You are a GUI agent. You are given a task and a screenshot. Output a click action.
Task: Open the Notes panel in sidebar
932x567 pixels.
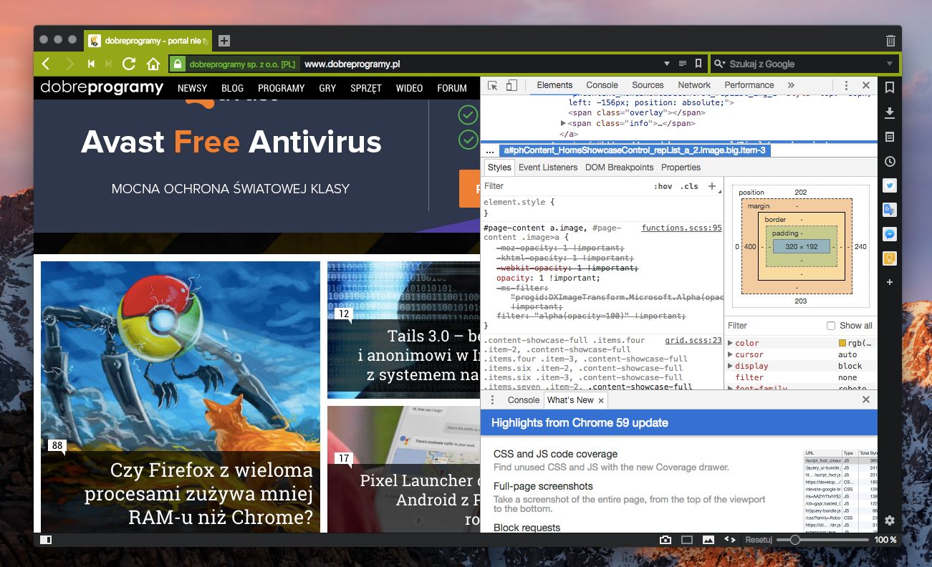tap(890, 137)
